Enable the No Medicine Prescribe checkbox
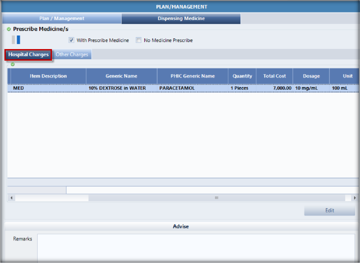The width and height of the screenshot is (360, 263). (x=139, y=40)
